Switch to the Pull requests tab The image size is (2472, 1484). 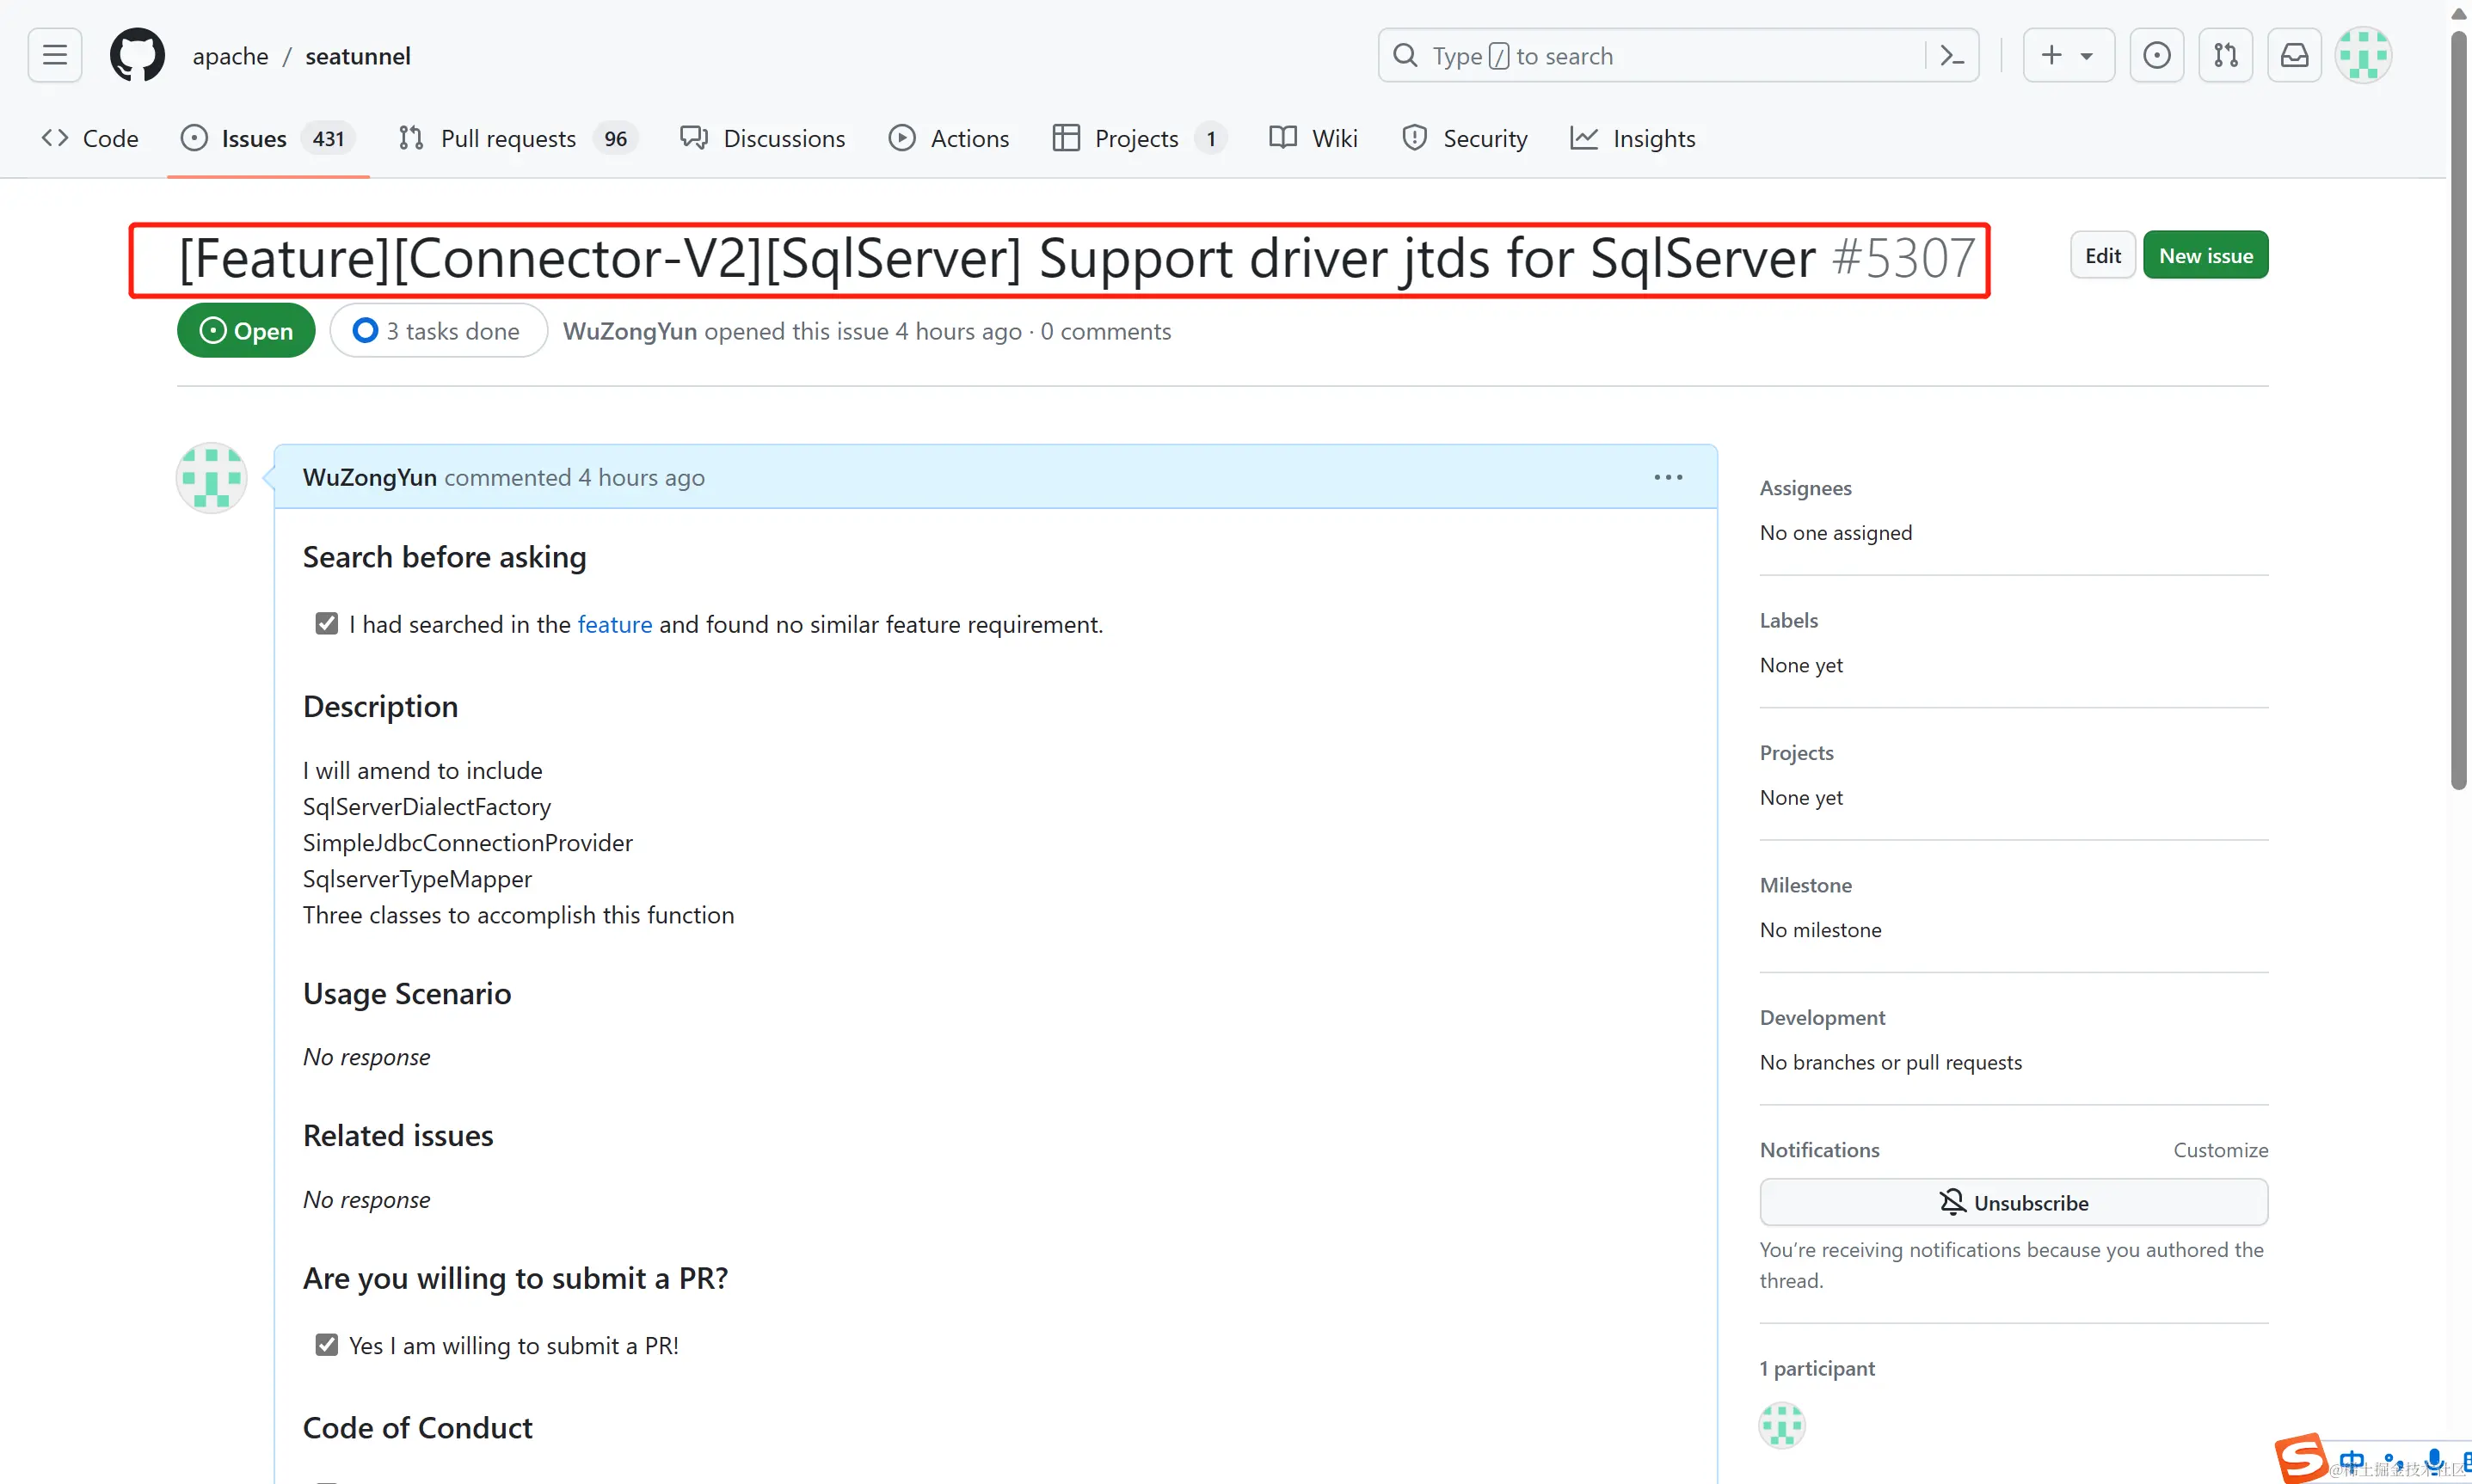[x=508, y=139]
